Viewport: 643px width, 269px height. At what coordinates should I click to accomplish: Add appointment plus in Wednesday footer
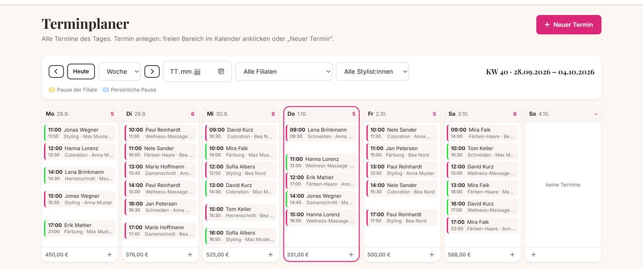click(x=271, y=255)
